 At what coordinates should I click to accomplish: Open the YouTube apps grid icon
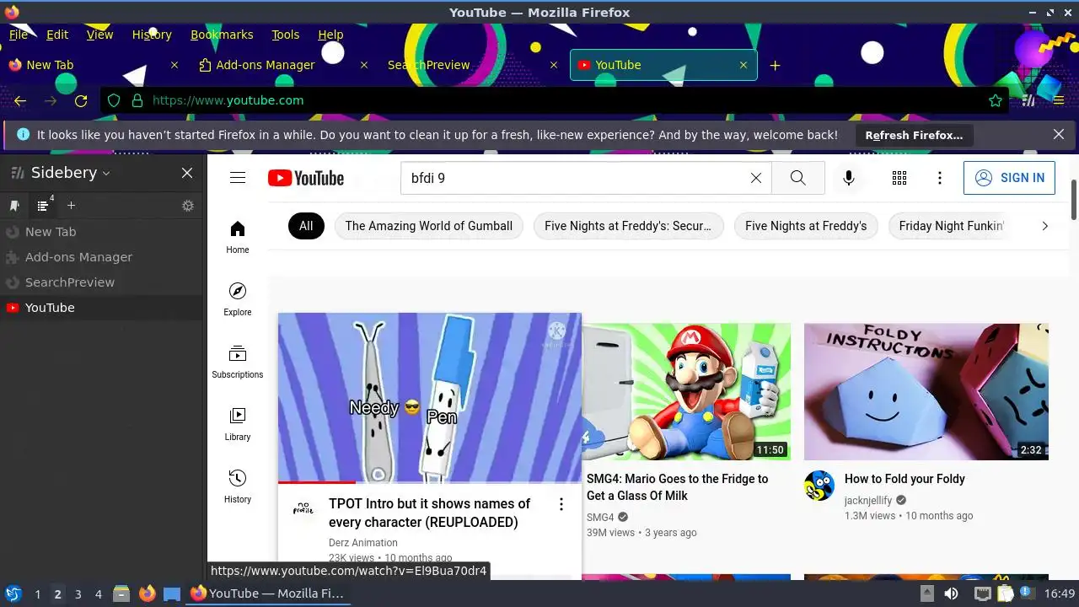[x=899, y=178]
